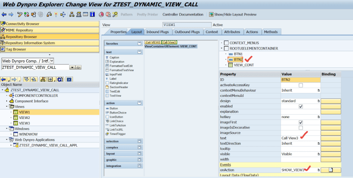Click the Other Object icon in main toolbar
This screenshot has height=178, width=353.
point(34,15)
